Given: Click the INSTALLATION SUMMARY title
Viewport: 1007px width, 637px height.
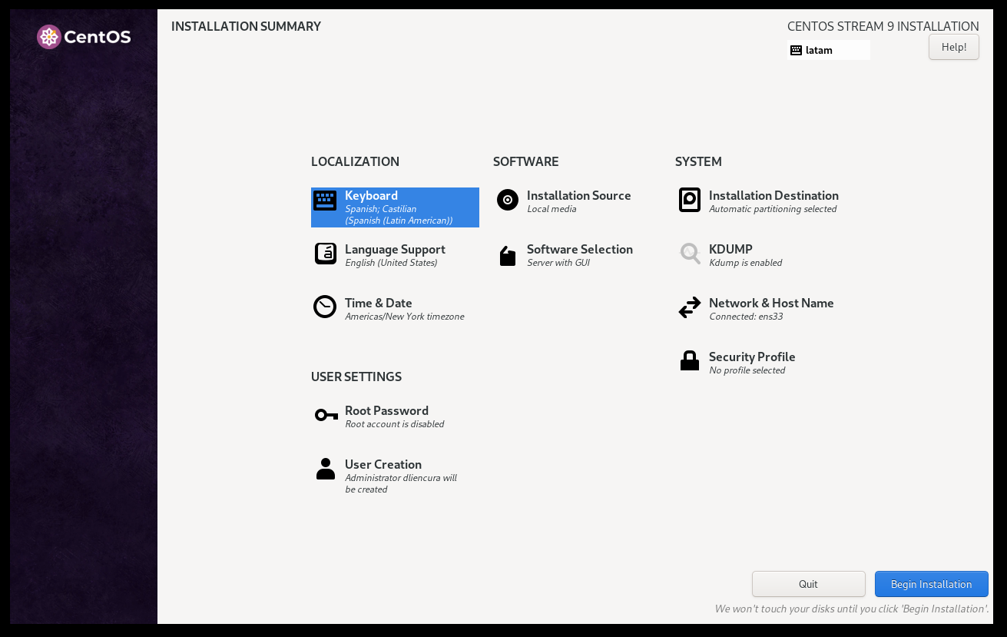Looking at the screenshot, I should pyautogui.click(x=246, y=26).
